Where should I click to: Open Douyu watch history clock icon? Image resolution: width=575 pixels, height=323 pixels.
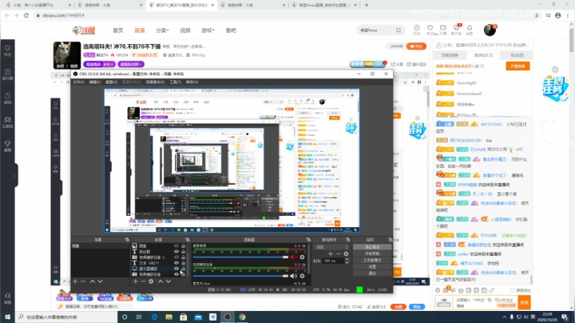click(x=417, y=28)
